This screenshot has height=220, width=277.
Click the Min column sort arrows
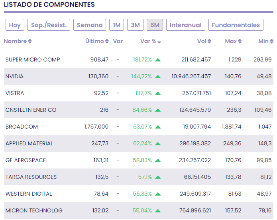pyautogui.click(x=271, y=42)
